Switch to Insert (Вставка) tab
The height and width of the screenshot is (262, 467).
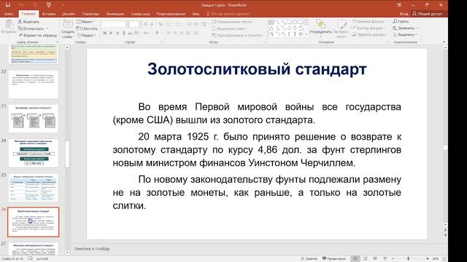tap(49, 14)
